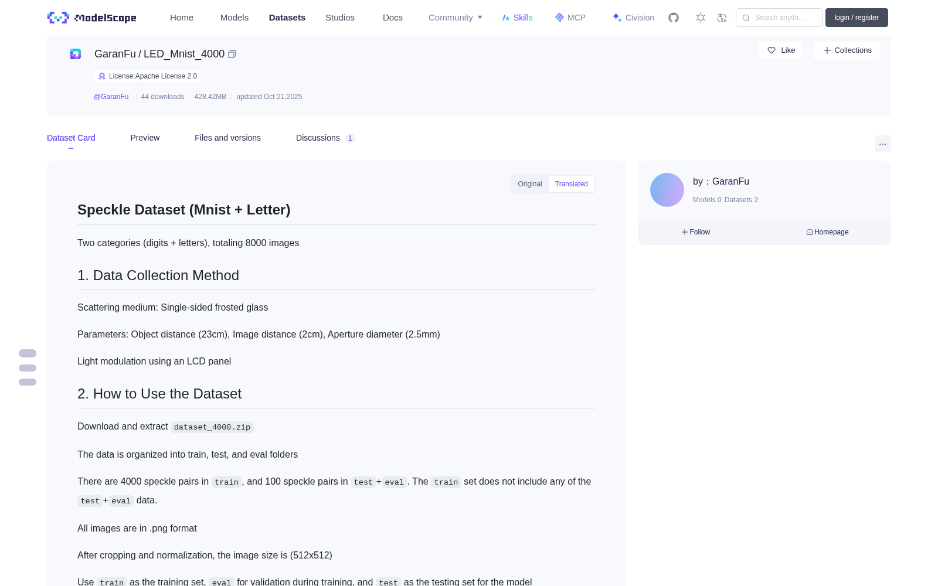Open the three-dots more options menu

coord(882,144)
